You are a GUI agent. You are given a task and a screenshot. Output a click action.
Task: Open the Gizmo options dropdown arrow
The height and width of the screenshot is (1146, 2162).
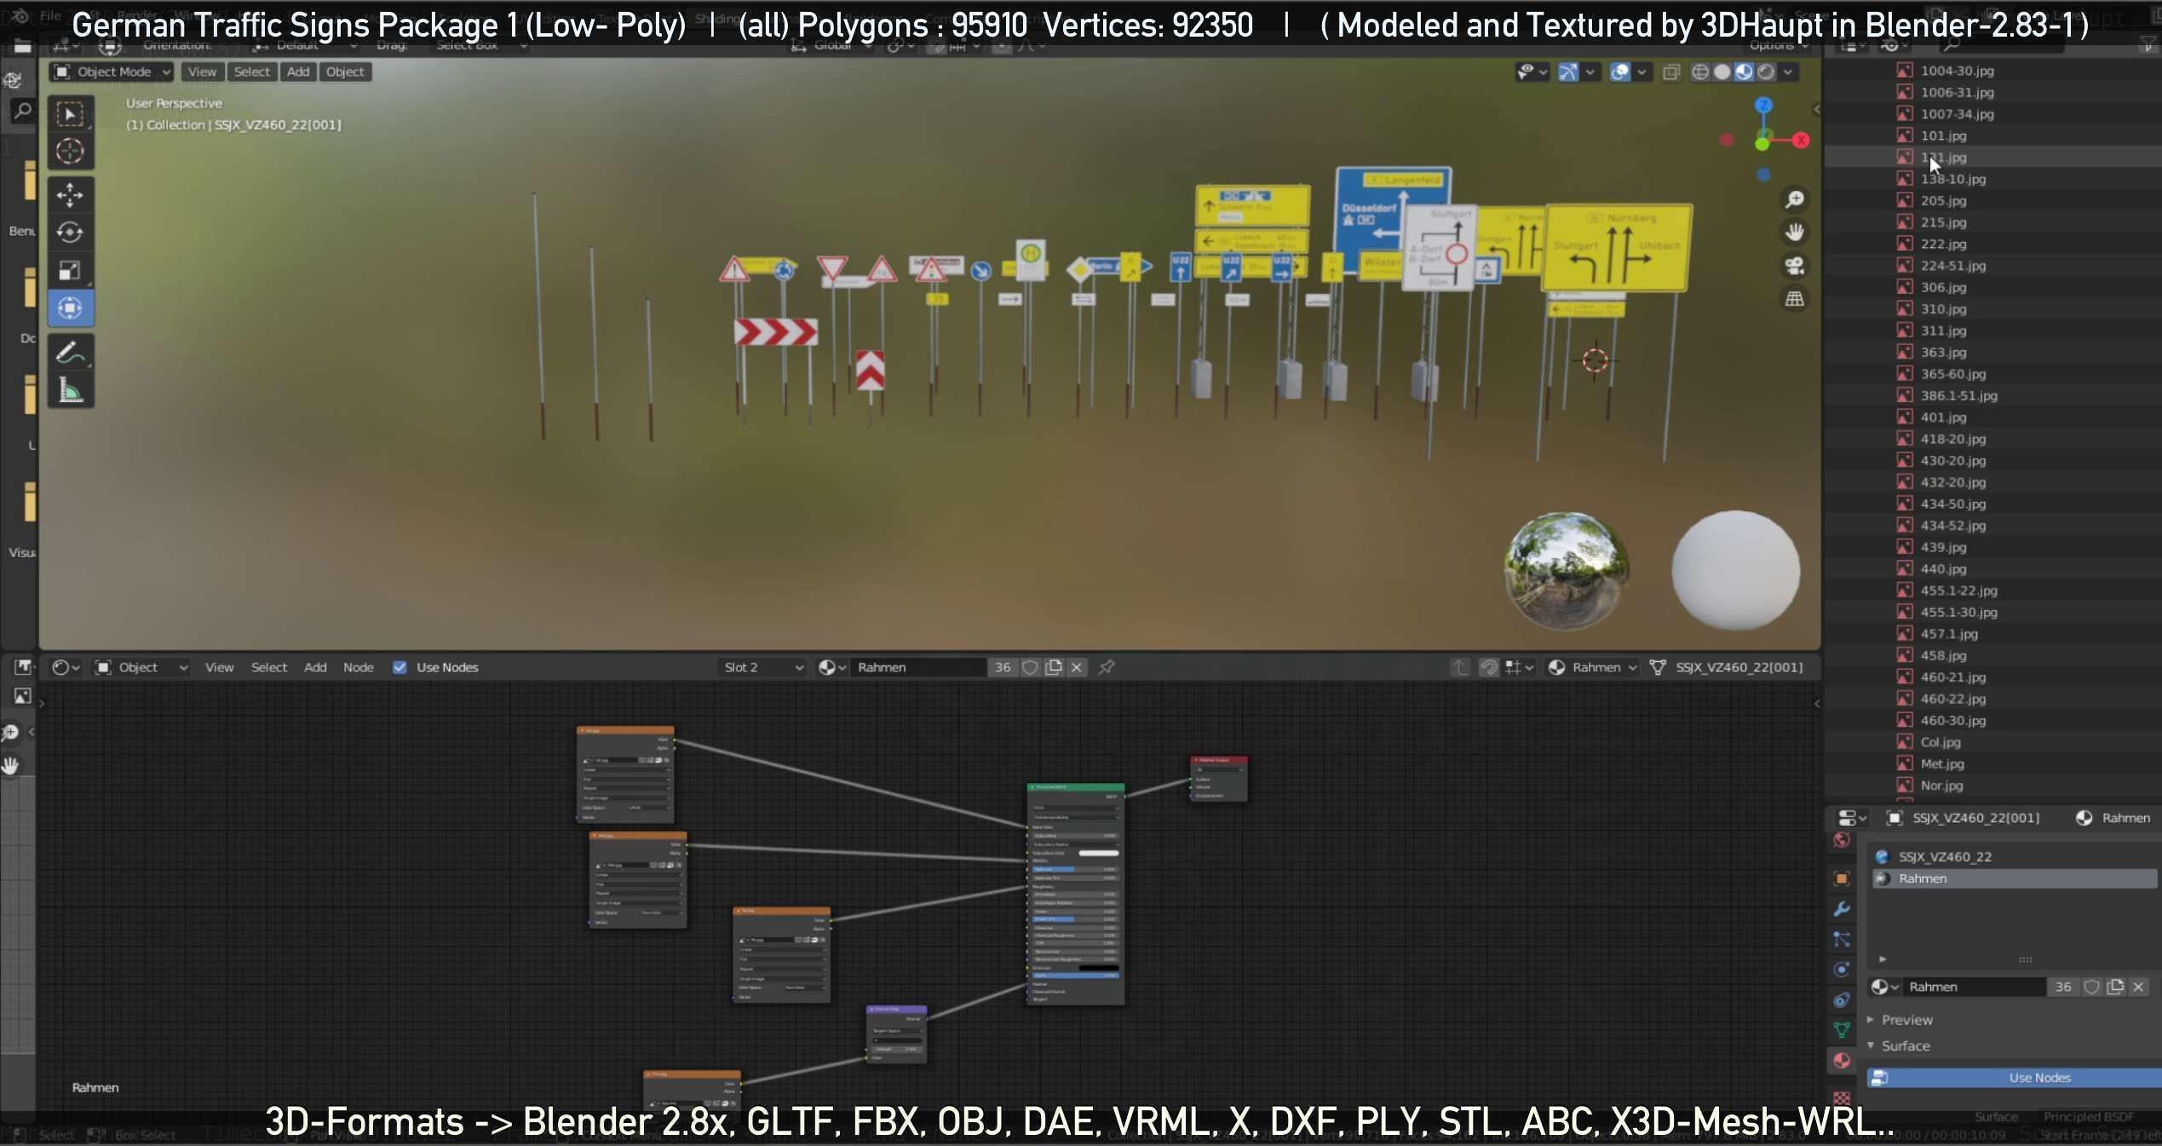1590,72
